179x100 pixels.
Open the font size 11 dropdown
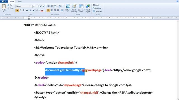pos(37,6)
